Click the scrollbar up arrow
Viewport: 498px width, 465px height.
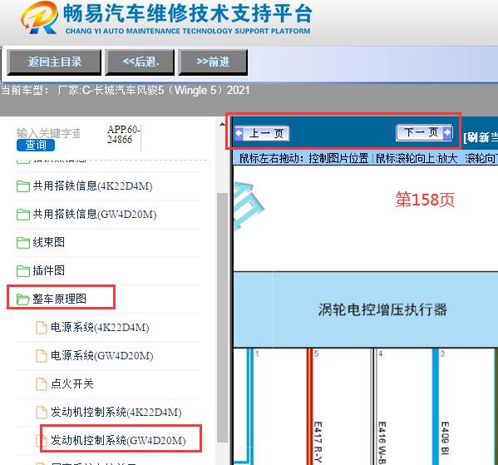(222, 124)
